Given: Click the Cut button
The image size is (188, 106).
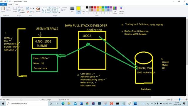Looking at the screenshot, I should pos(8,7).
